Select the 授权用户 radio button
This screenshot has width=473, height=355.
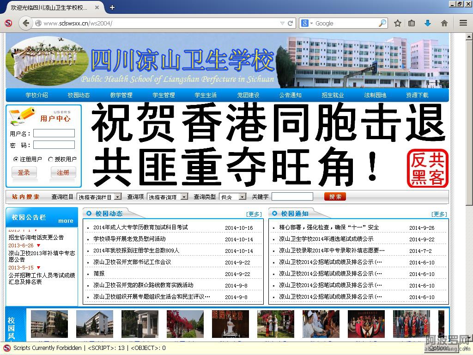click(x=50, y=159)
